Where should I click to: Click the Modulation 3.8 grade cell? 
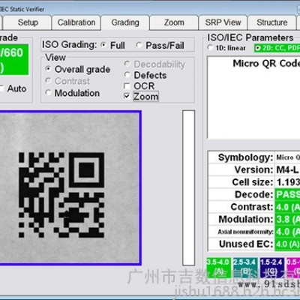[x=287, y=219]
